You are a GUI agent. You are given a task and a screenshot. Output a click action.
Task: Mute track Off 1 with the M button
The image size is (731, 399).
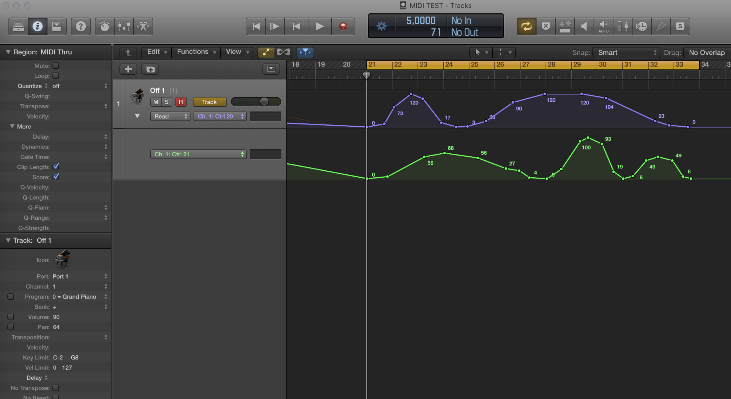pyautogui.click(x=156, y=102)
